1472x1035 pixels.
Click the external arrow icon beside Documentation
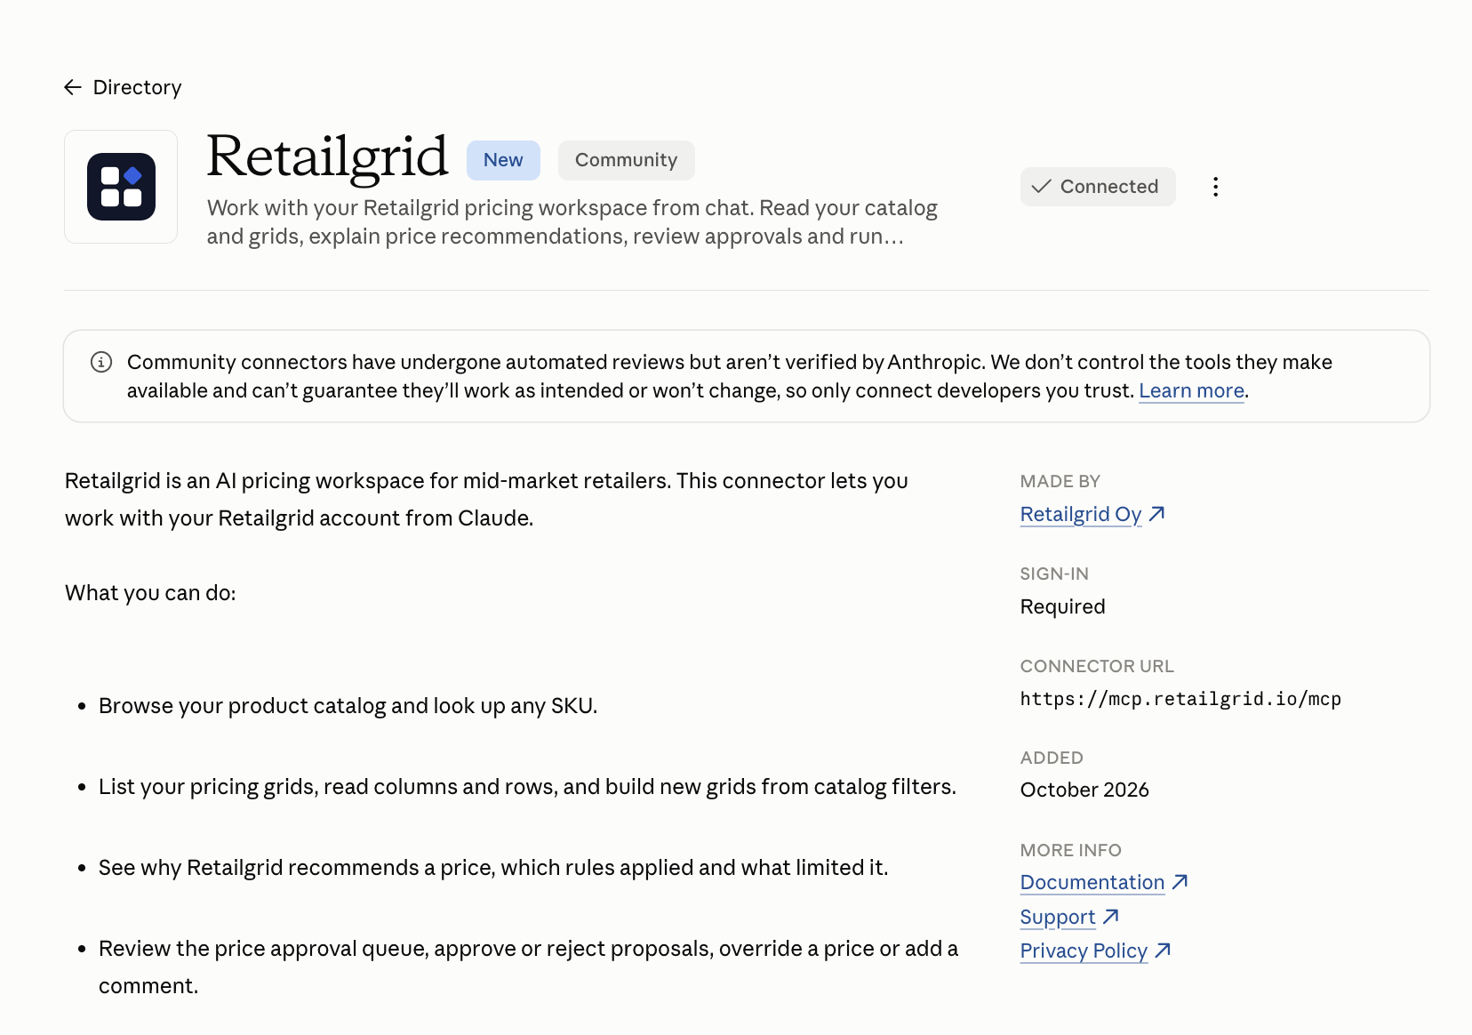coord(1180,882)
